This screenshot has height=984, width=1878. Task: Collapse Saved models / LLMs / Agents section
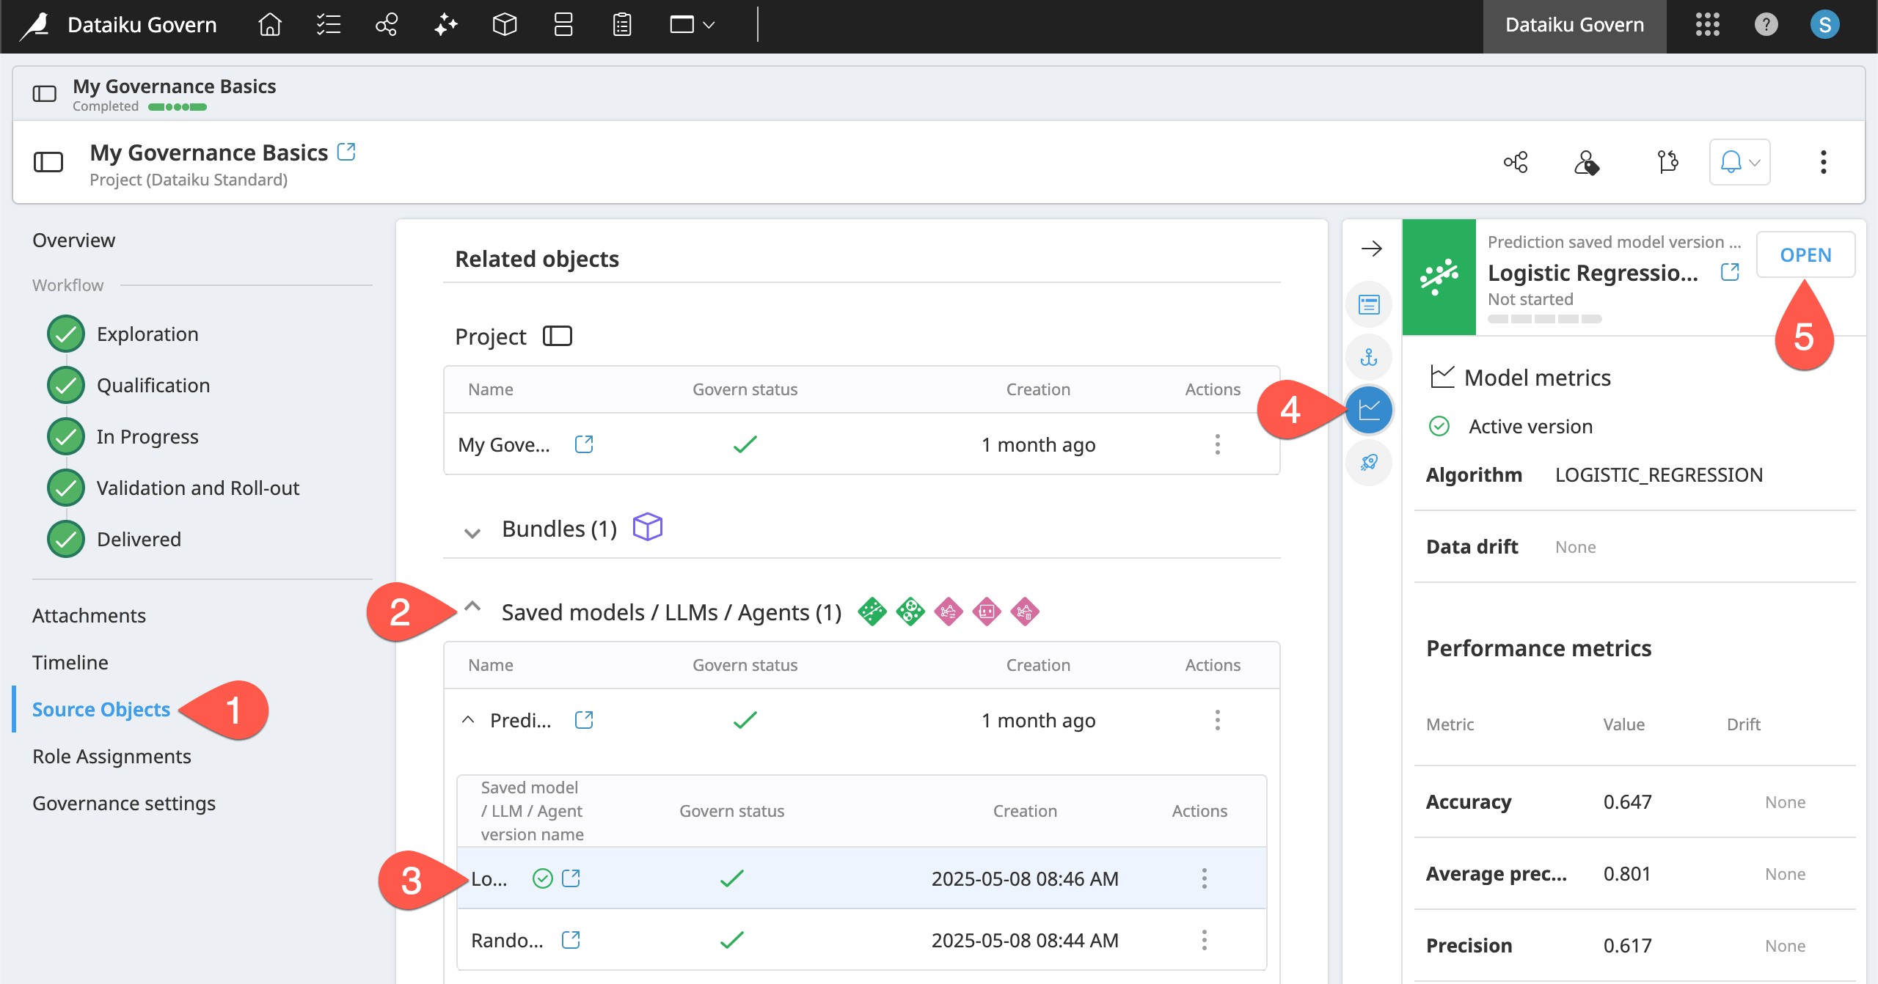pos(472,607)
